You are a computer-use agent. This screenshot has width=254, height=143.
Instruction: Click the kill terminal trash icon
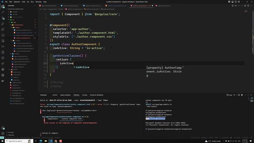tap(242, 95)
